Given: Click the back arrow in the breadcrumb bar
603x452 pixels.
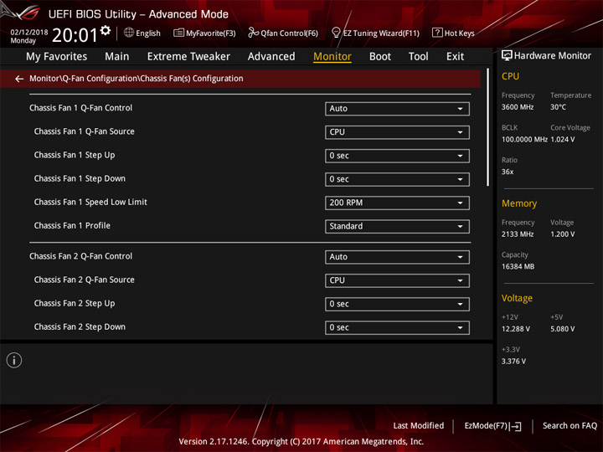Looking at the screenshot, I should click(19, 79).
